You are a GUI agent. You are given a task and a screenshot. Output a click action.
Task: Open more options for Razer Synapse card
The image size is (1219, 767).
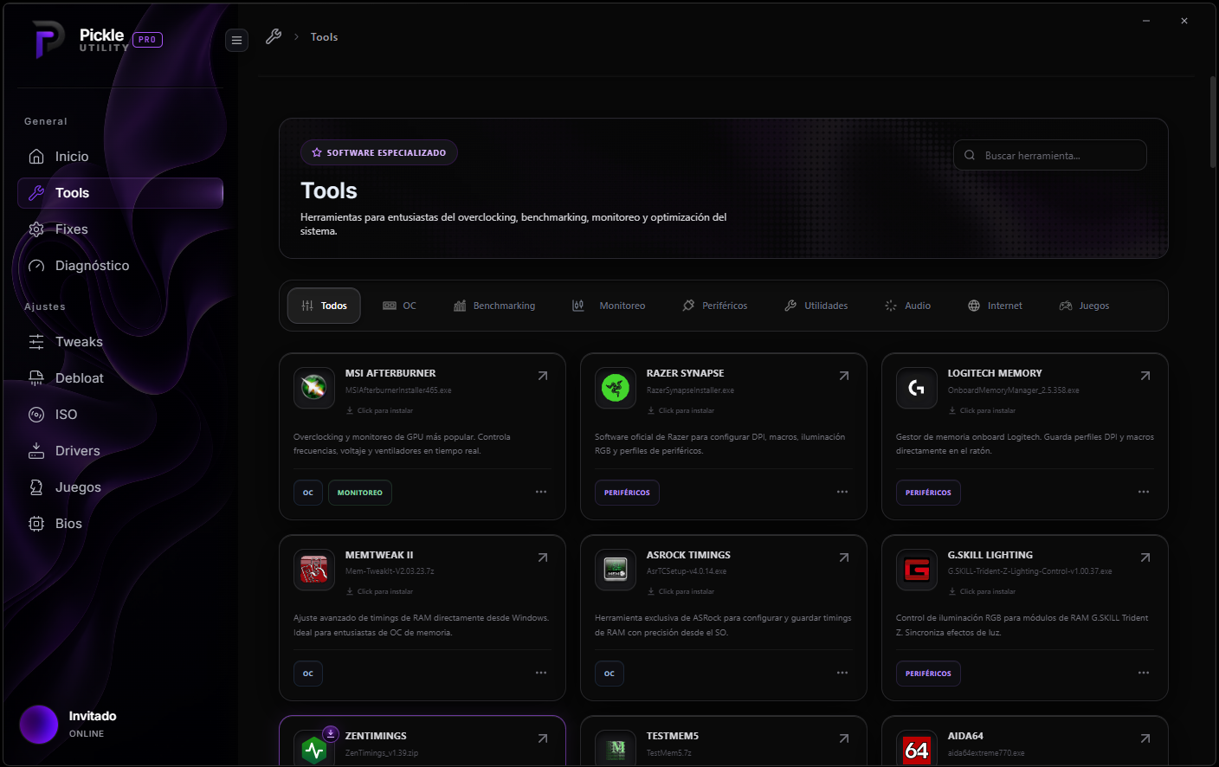click(842, 492)
